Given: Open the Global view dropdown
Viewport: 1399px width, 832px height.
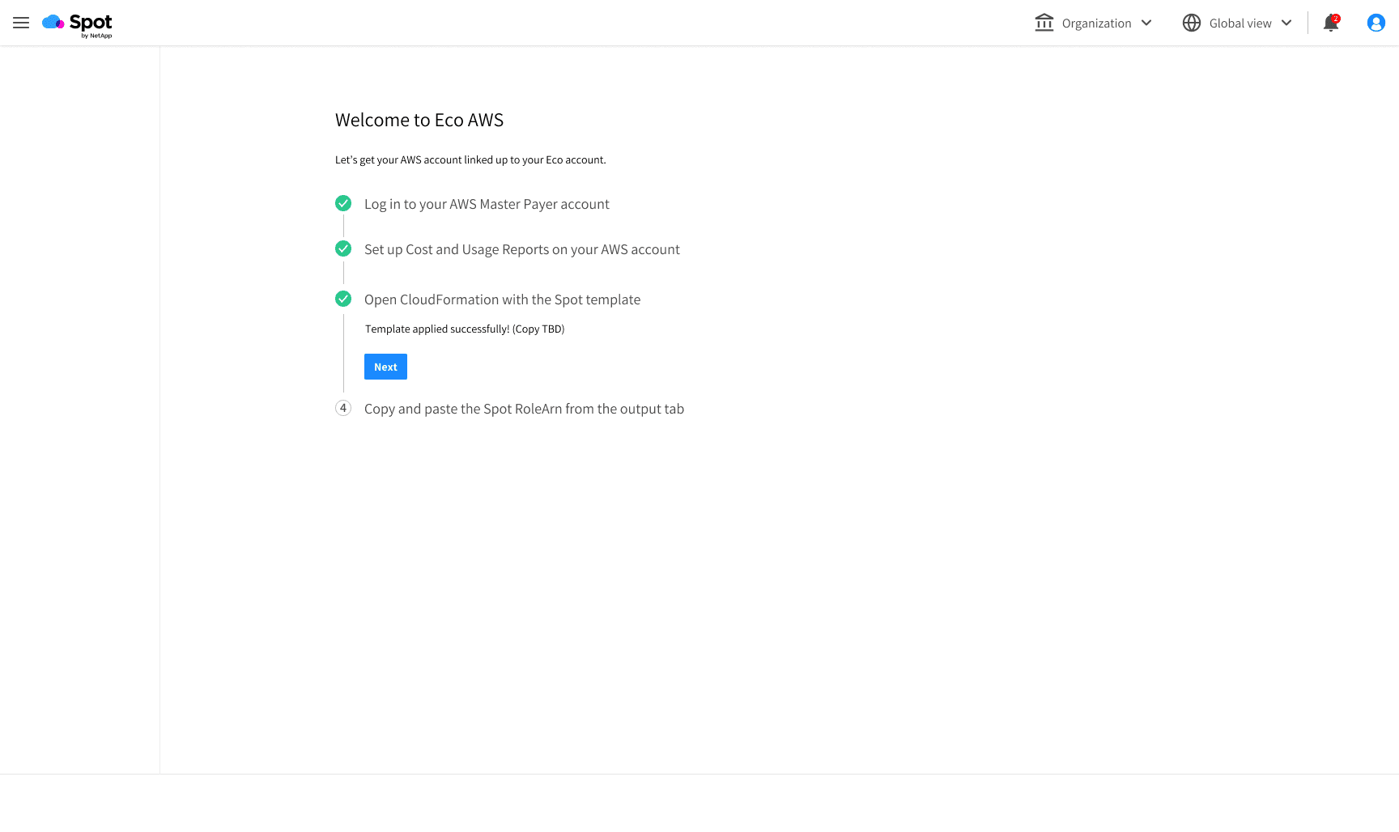Looking at the screenshot, I should pos(1239,23).
